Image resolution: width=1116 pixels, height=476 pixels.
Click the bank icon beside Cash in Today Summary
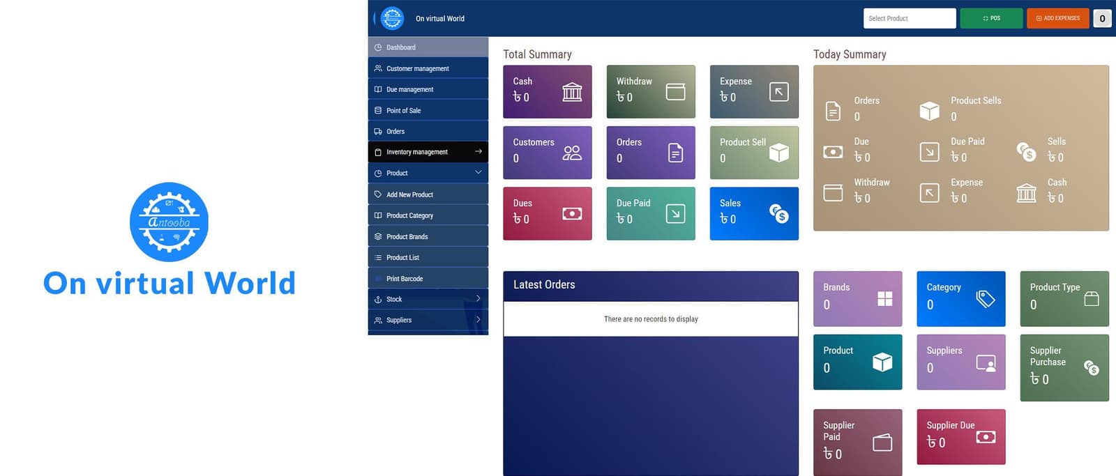pos(1026,192)
